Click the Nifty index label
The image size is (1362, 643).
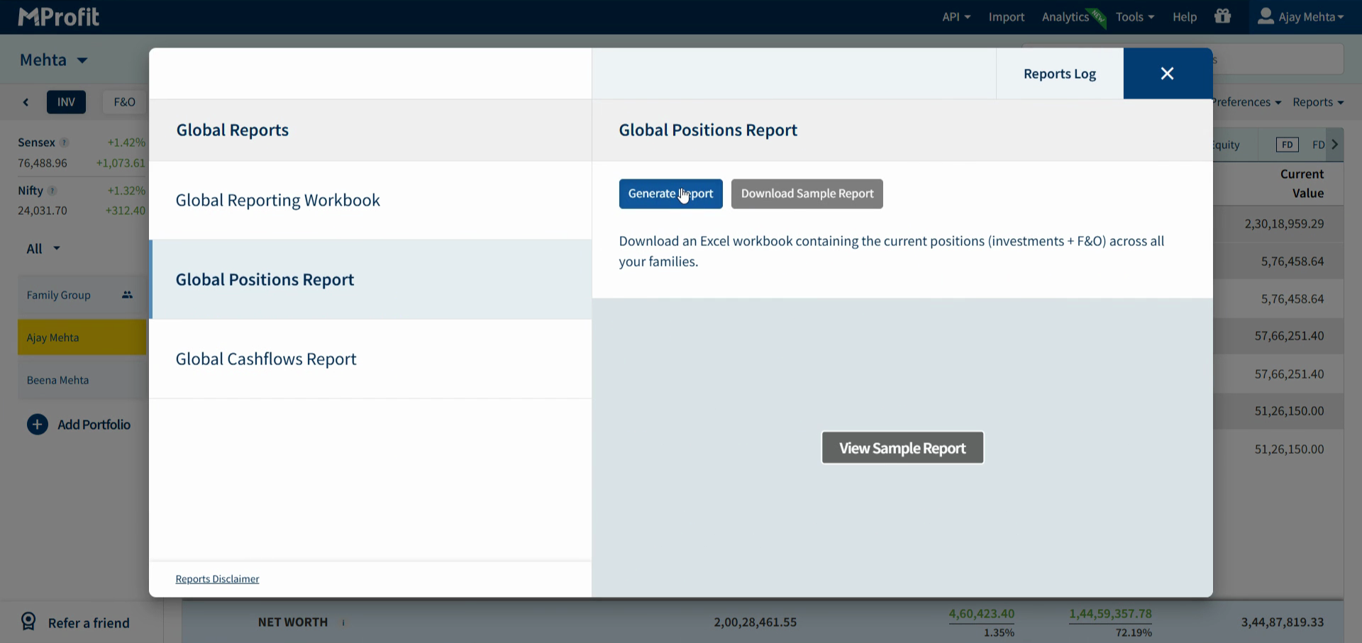tap(31, 191)
